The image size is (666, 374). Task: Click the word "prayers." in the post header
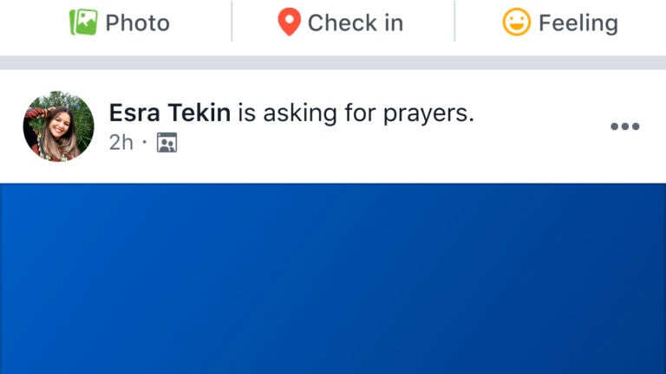coord(428,114)
